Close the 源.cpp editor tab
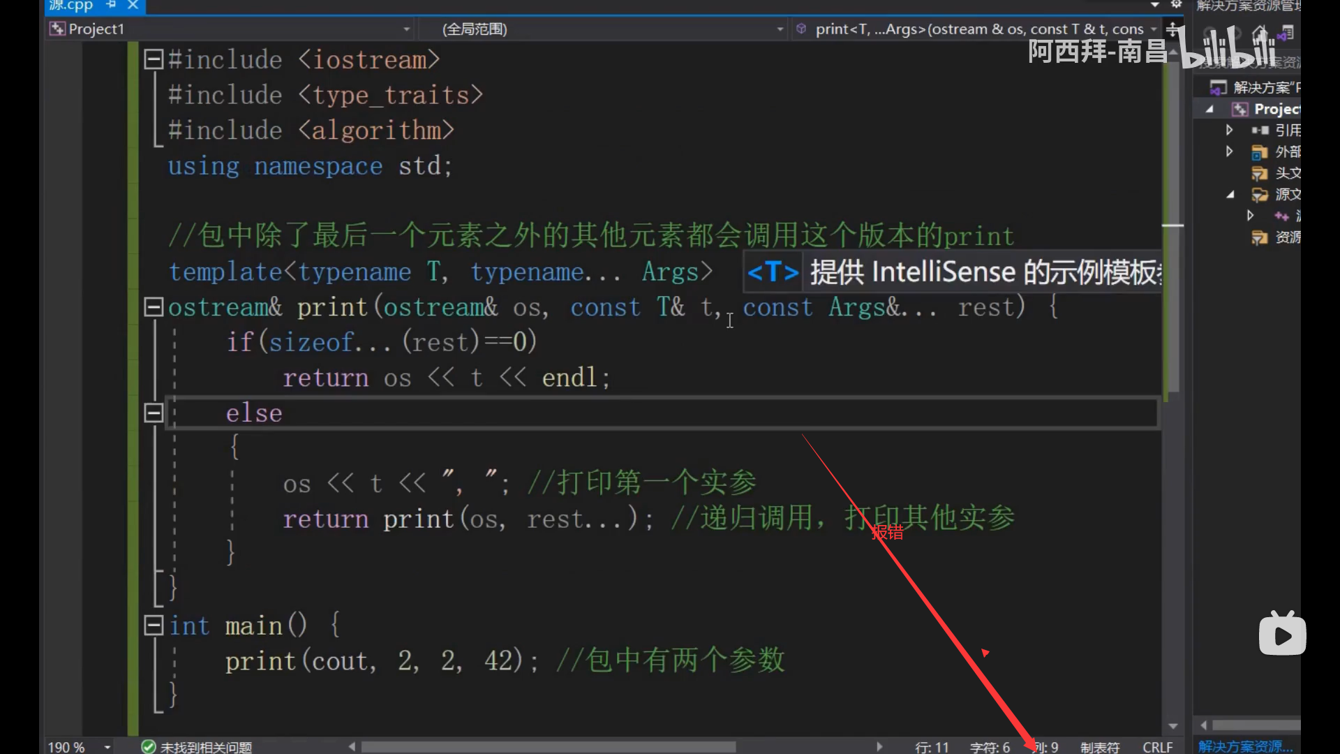The height and width of the screenshot is (754, 1340). click(133, 5)
